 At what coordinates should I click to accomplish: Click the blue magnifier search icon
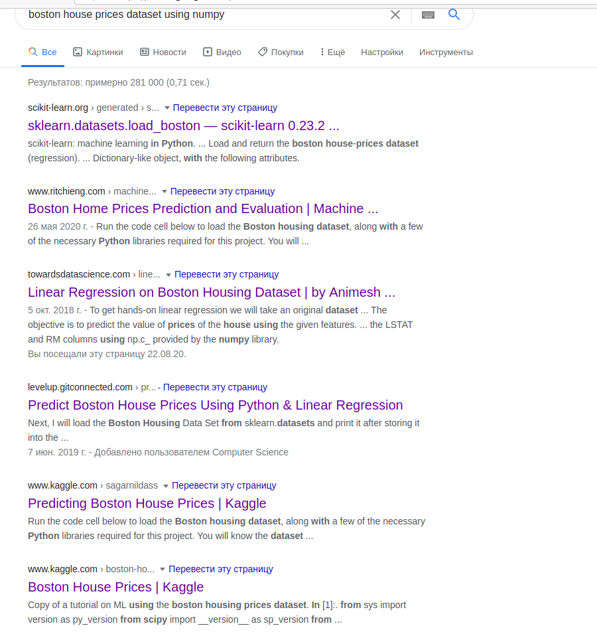[454, 15]
